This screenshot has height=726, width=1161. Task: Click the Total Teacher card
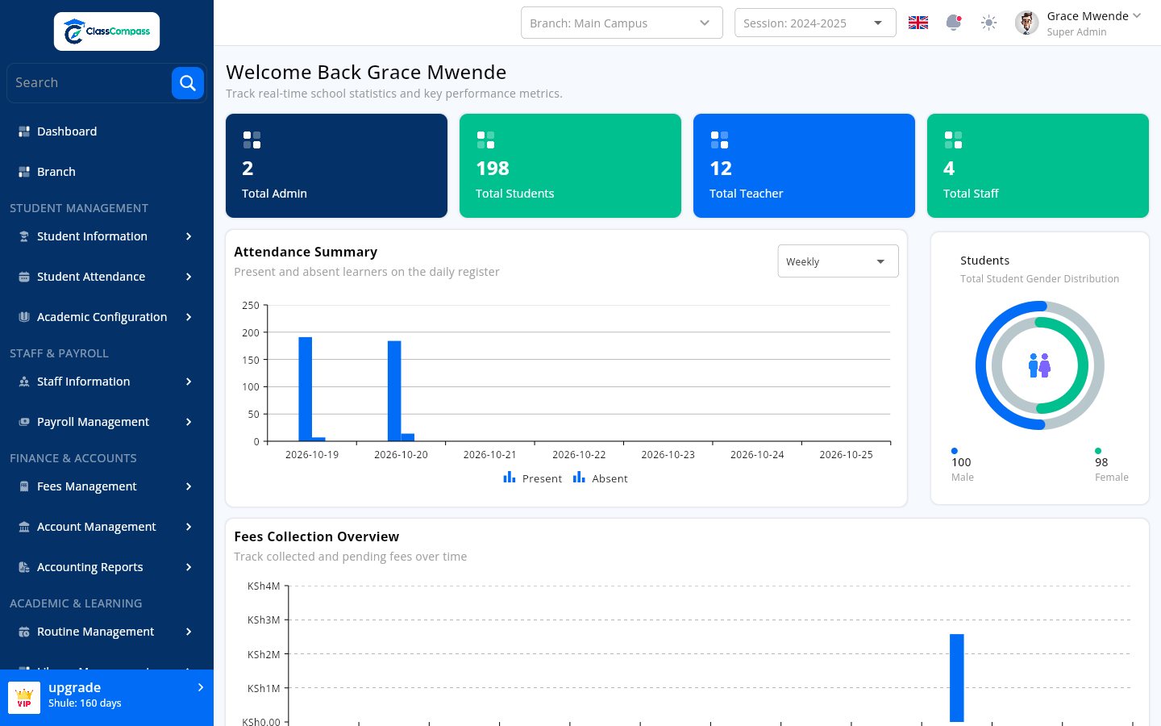pos(804,165)
